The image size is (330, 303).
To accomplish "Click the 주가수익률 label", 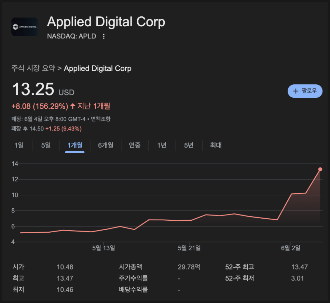I will tap(134, 278).
